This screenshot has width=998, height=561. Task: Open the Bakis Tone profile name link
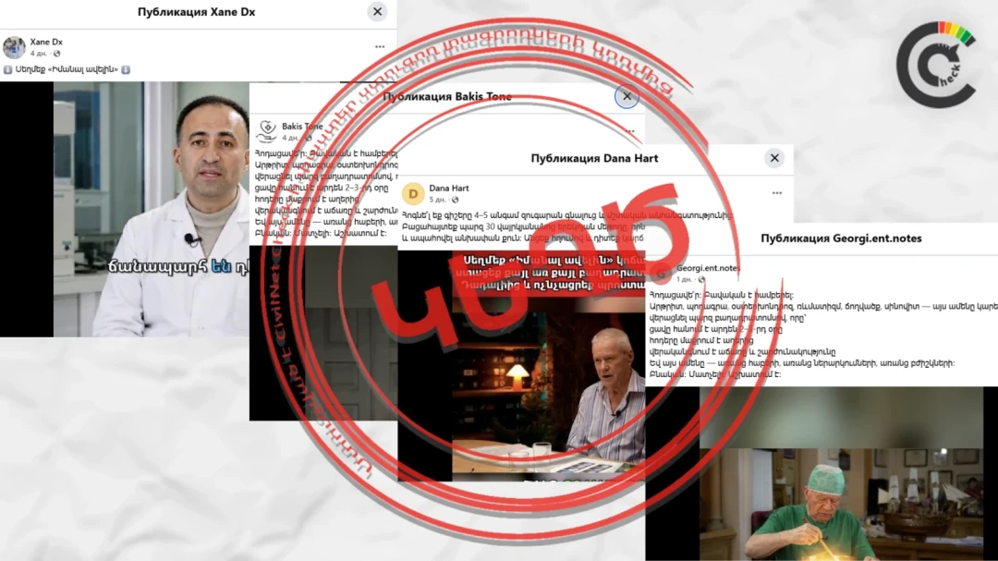point(302,126)
